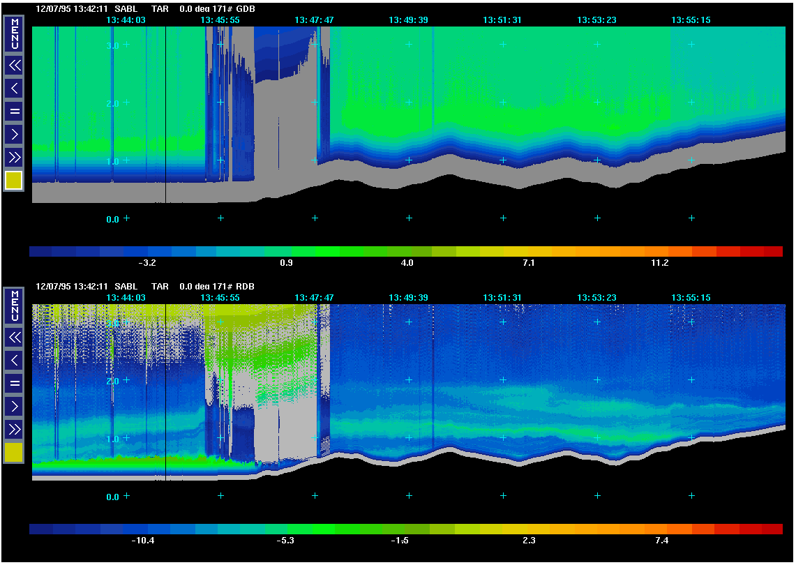Viewport: 796px width, 565px height.
Task: Click the 0.0 altitude label below the upper plot
Action: [112, 220]
